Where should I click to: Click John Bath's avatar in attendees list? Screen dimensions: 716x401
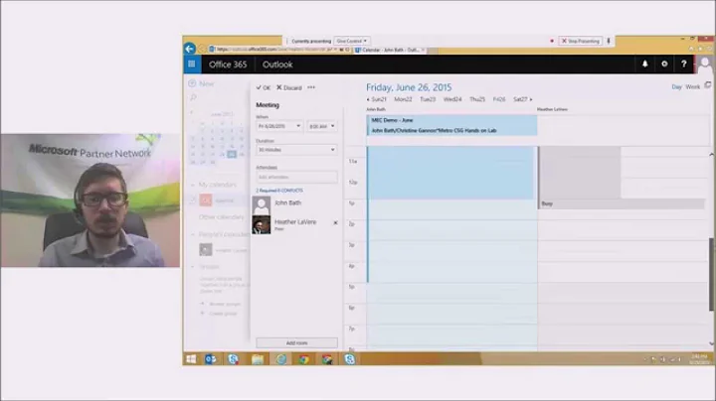pyautogui.click(x=262, y=205)
